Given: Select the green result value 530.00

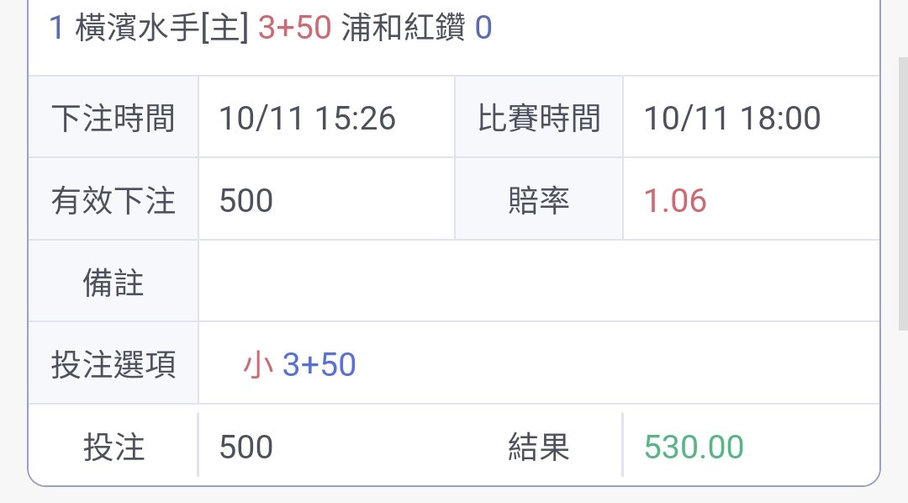Looking at the screenshot, I should click(694, 447).
